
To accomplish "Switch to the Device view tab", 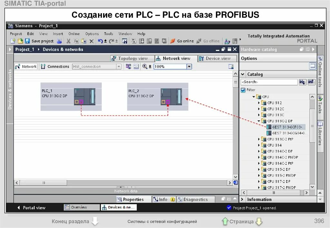I will pos(217,59).
